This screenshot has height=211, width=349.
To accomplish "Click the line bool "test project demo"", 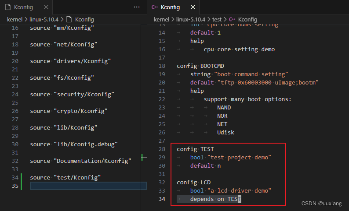I will coord(231,157).
